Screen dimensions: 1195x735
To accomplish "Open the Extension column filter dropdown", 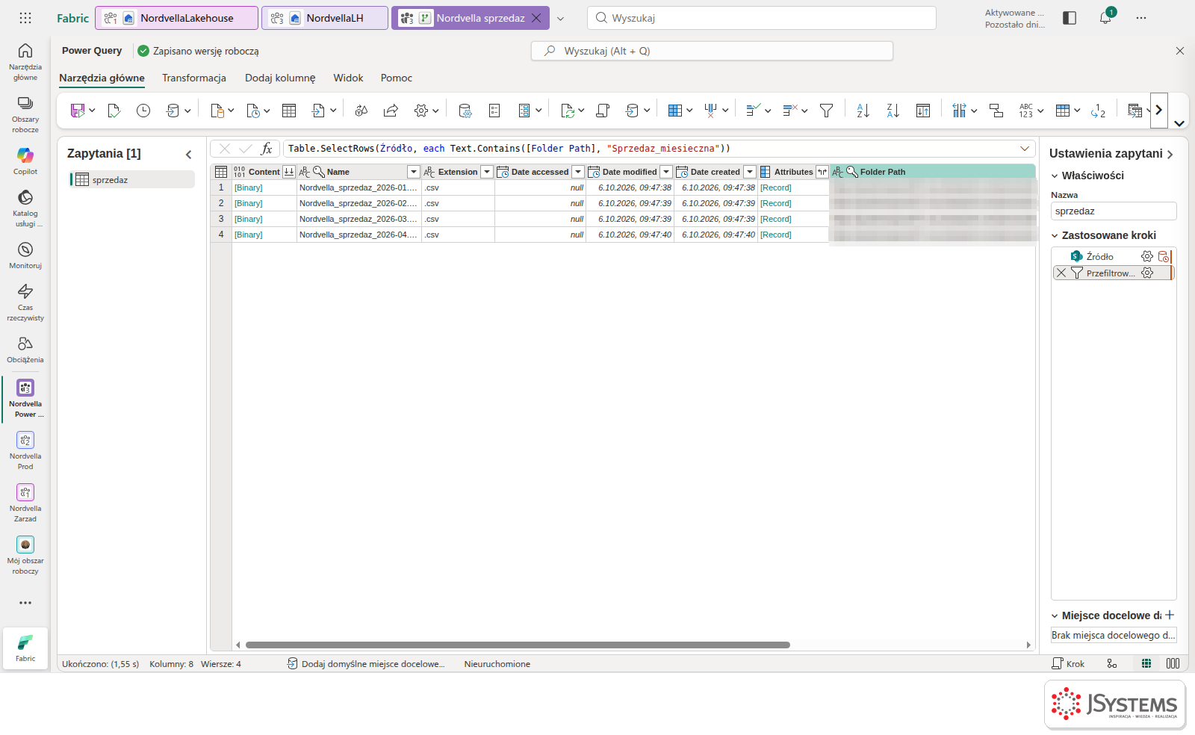I will point(487,172).
